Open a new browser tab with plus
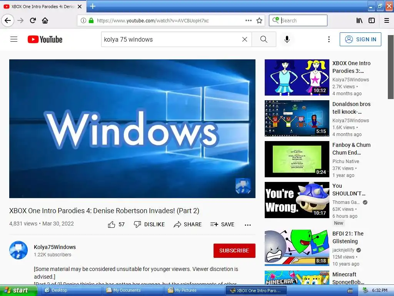This screenshot has width=394, height=296. coord(93,6)
